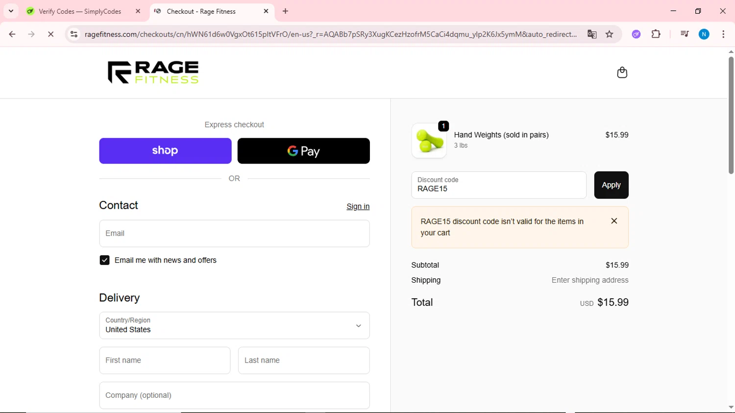Focus the First name field
Screen dimensions: 735x413
click(165, 361)
